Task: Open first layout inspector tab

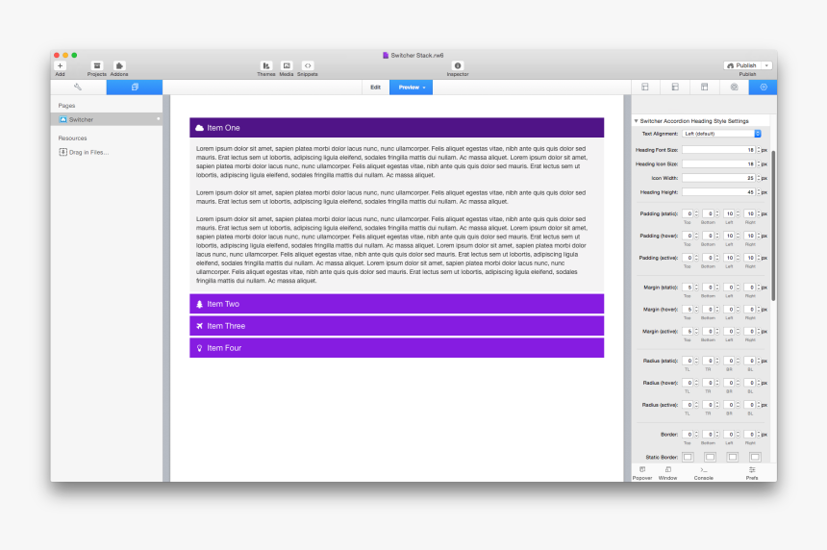Action: tap(645, 87)
